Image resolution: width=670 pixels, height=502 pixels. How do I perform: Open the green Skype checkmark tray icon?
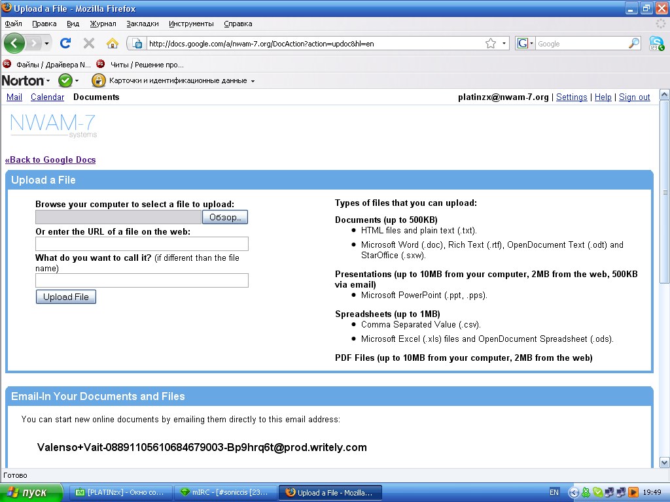(x=597, y=492)
